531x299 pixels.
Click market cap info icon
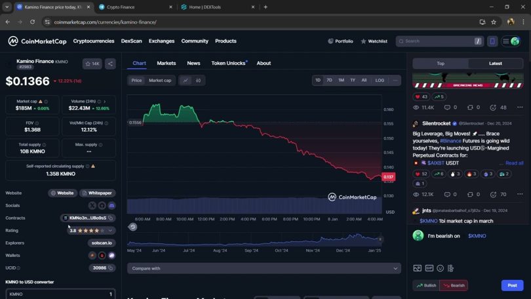click(x=46, y=102)
